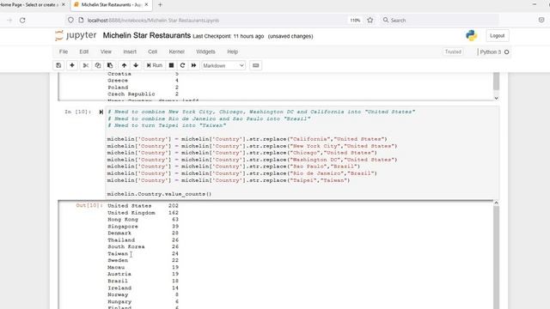
Task: Click the "Taiwan" output row
Action: click(x=143, y=254)
